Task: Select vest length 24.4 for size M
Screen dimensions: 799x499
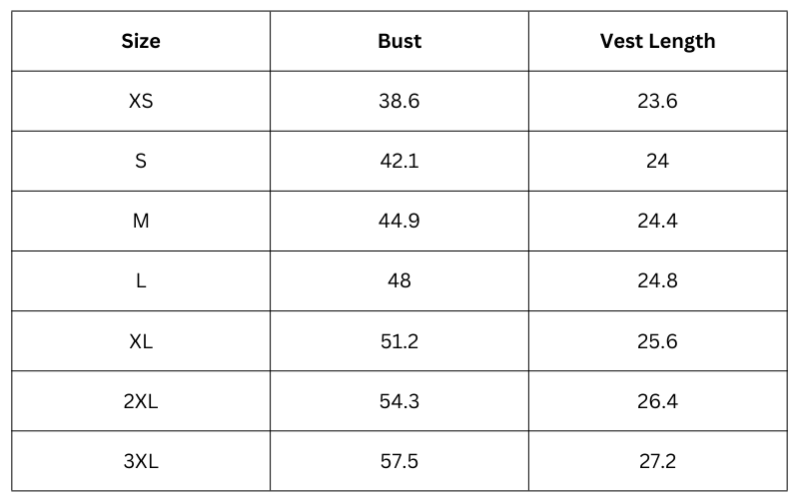Action: [x=657, y=221]
